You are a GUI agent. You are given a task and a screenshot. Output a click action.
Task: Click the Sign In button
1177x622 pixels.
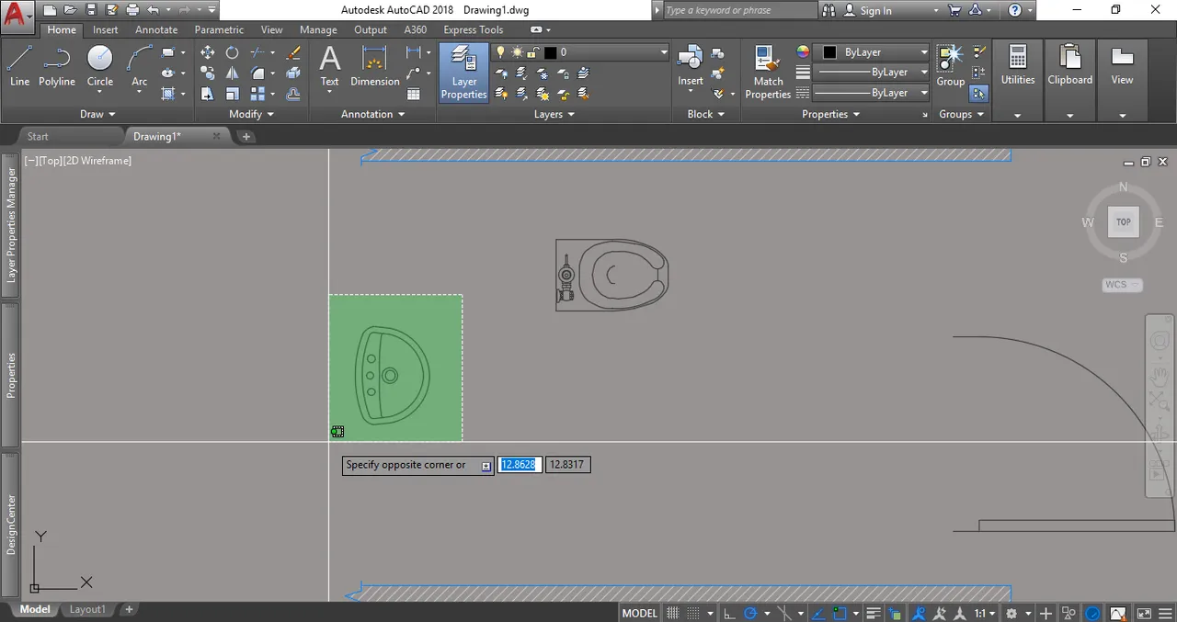click(875, 10)
